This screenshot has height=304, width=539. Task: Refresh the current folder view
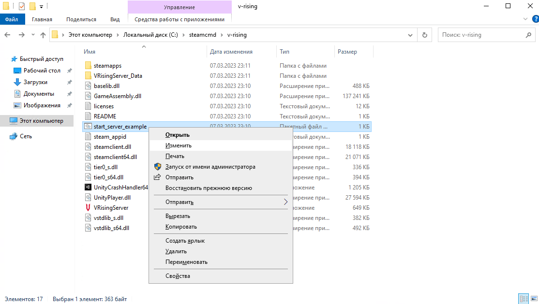(424, 35)
